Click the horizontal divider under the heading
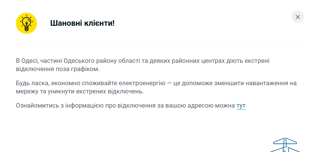This screenshot has width=327, height=152. tap(162, 40)
